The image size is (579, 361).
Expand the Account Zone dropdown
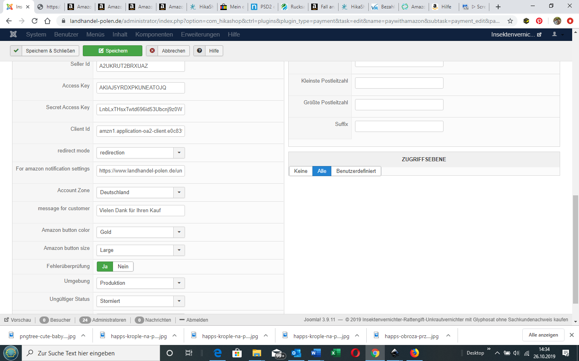click(140, 193)
